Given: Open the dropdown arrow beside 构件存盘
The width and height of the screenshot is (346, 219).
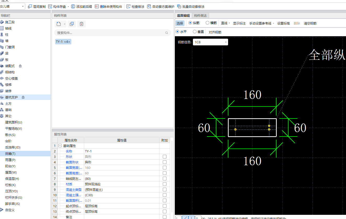Looking at the screenshot, I should click(68, 7).
